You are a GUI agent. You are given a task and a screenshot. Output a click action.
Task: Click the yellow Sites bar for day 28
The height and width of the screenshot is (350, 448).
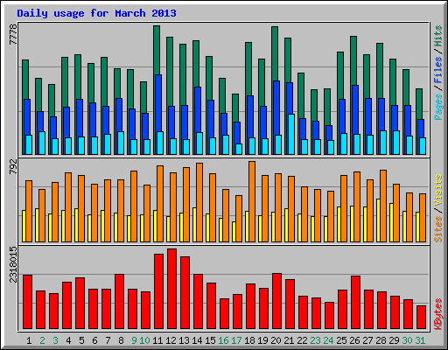[378, 220]
